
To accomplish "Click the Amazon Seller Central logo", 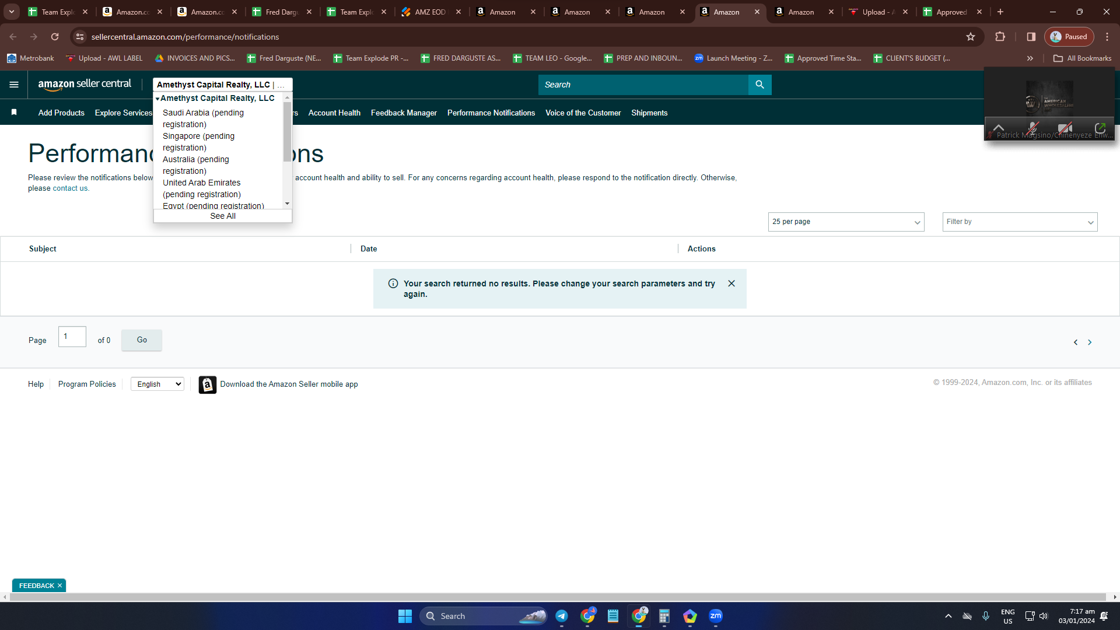I will point(85,85).
